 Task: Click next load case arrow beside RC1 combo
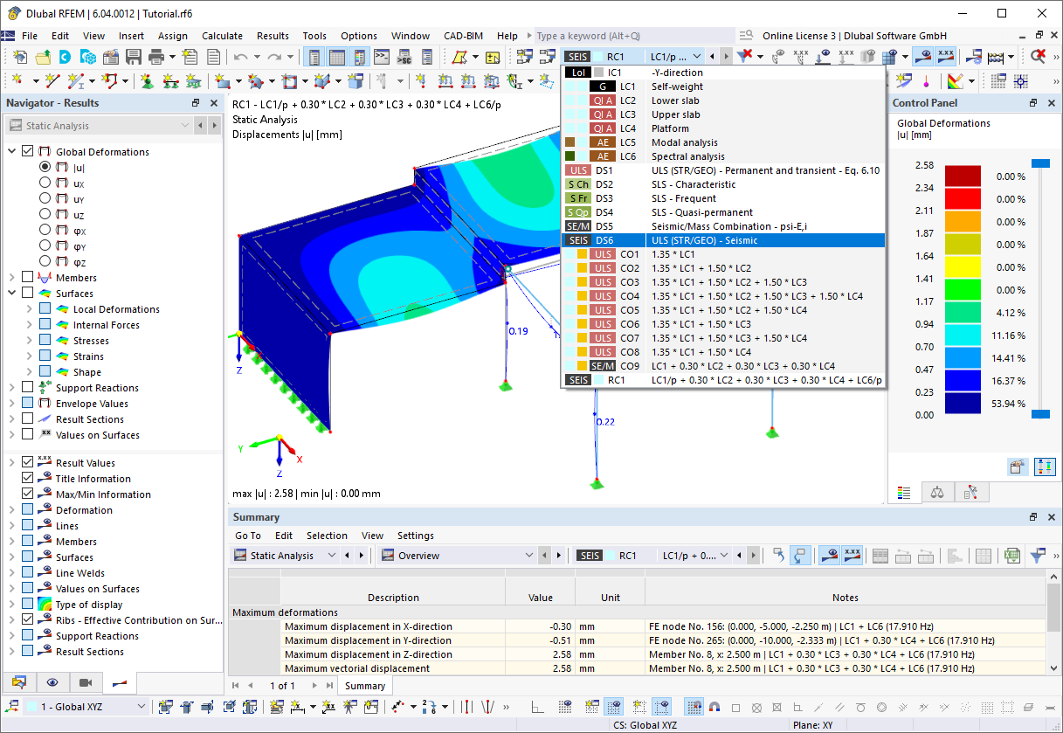click(727, 57)
